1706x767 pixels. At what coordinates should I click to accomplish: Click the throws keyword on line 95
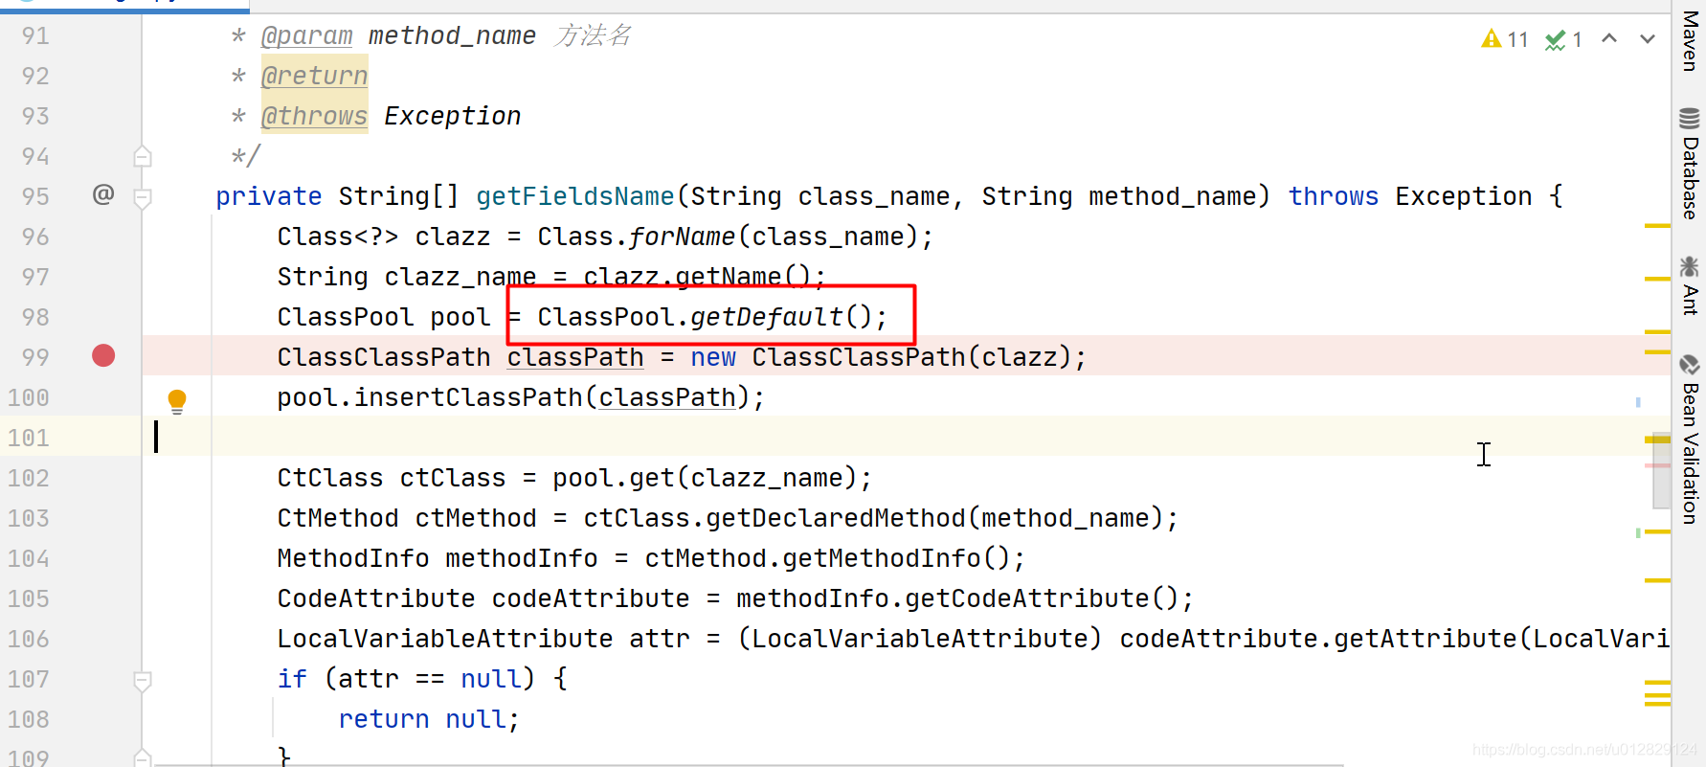pos(1334,196)
